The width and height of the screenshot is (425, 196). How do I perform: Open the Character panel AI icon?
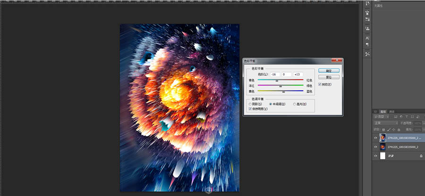367,38
